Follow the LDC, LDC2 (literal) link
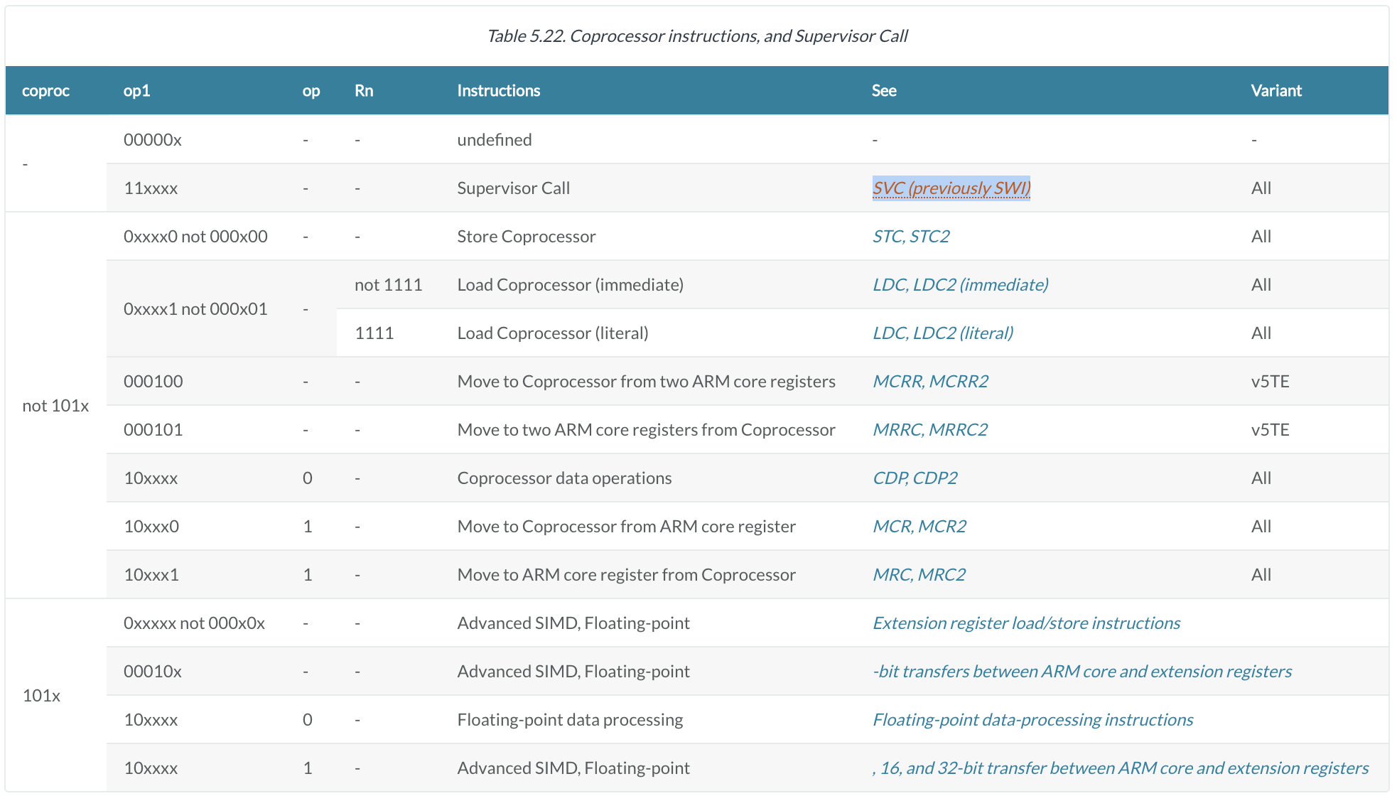This screenshot has width=1397, height=796. [x=943, y=333]
